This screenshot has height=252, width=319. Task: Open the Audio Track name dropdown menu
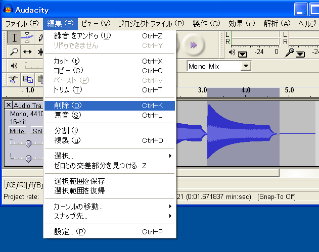point(28,106)
